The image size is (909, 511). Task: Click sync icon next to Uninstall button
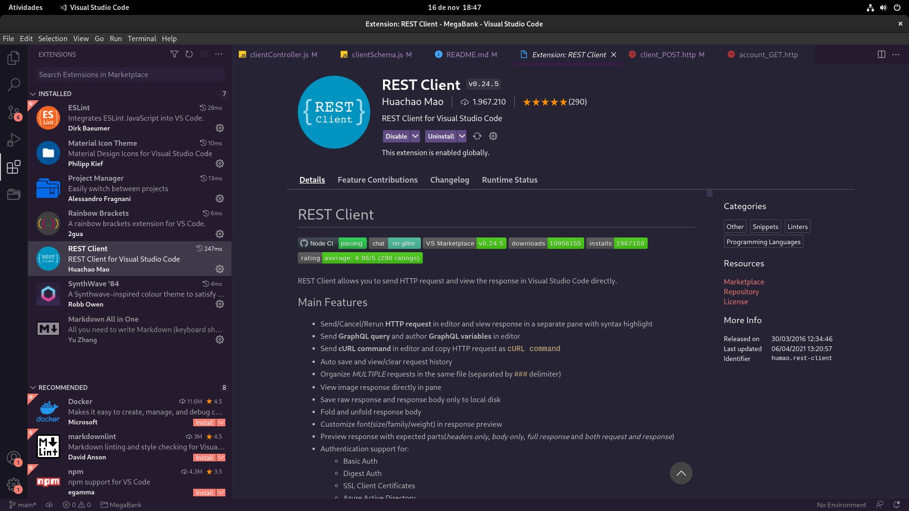click(x=477, y=136)
